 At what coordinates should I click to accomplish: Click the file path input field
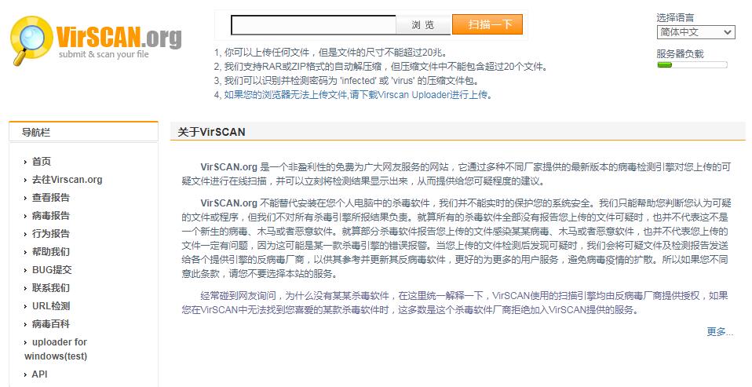click(x=313, y=25)
